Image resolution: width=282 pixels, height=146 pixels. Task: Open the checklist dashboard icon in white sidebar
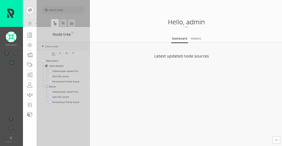coord(30,35)
